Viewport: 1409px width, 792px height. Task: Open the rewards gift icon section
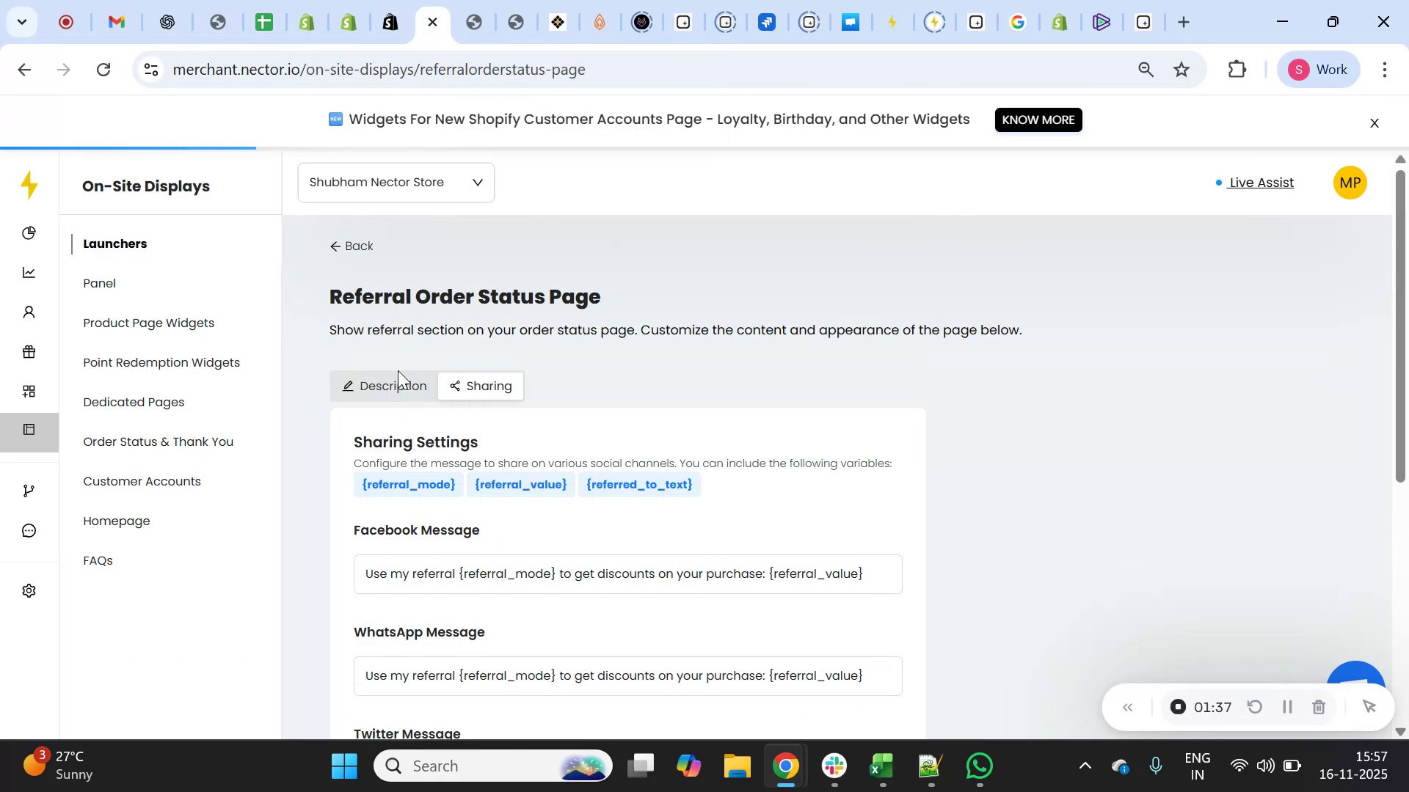[29, 351]
